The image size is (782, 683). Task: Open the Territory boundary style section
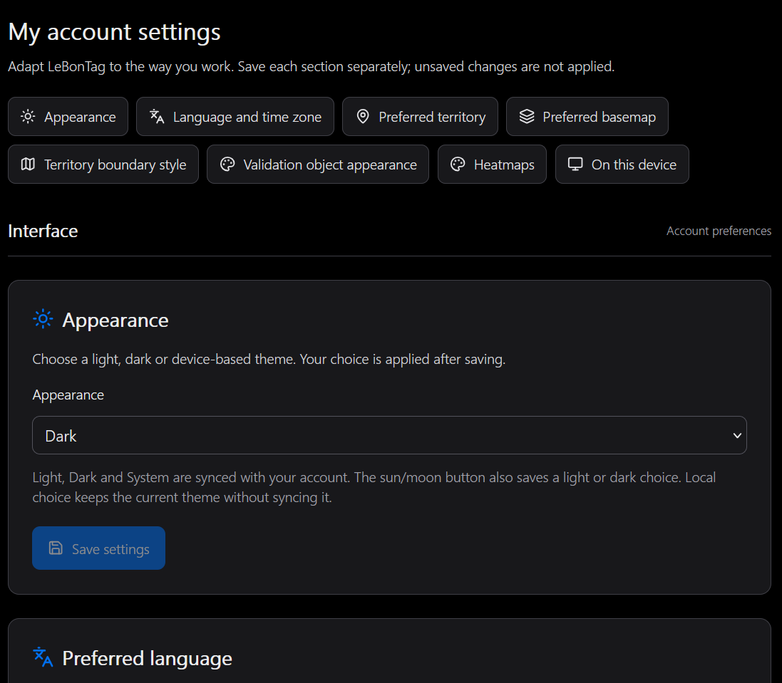tap(103, 165)
